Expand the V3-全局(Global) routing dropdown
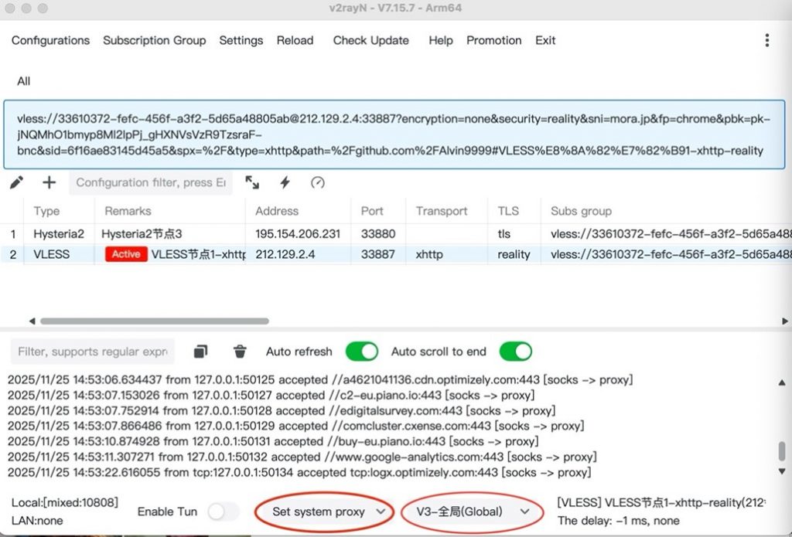 tap(473, 512)
